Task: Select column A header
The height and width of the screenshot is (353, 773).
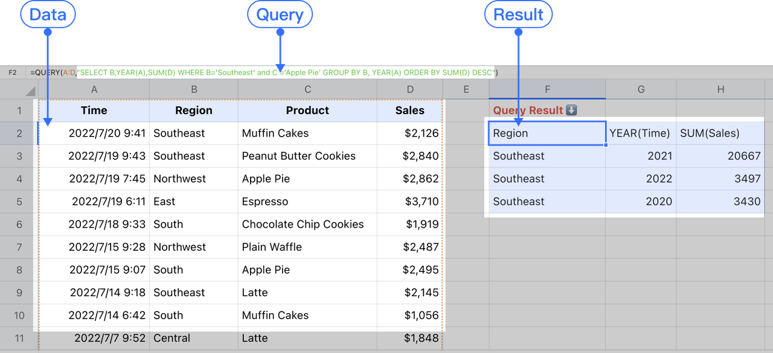Action: 94,90
